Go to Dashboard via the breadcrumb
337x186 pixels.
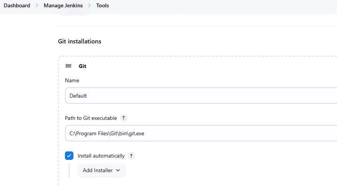[x=17, y=6]
